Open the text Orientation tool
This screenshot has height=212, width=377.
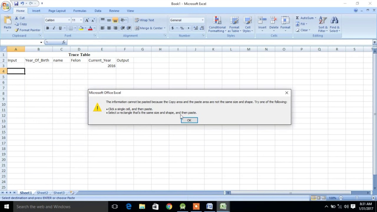(124, 20)
